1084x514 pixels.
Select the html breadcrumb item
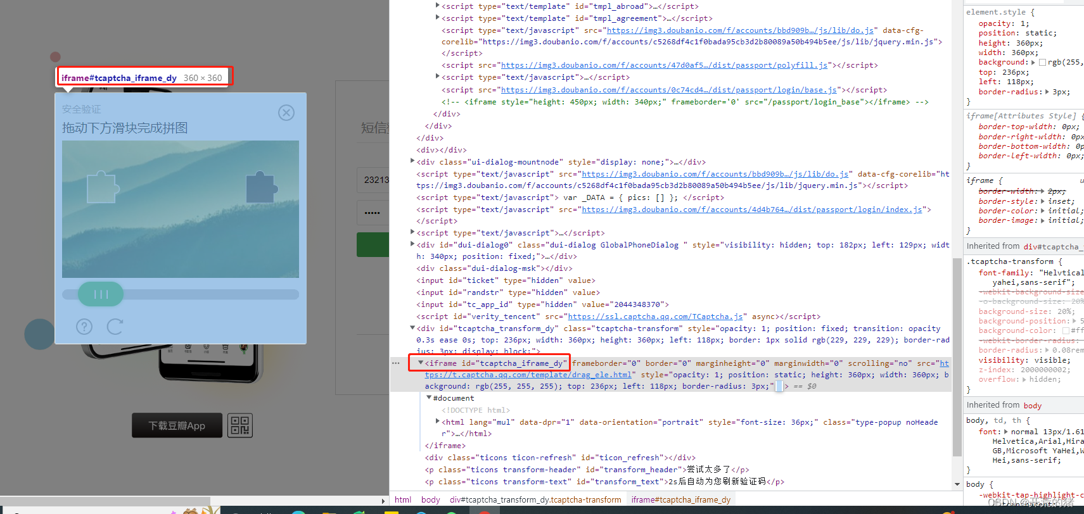coord(403,499)
